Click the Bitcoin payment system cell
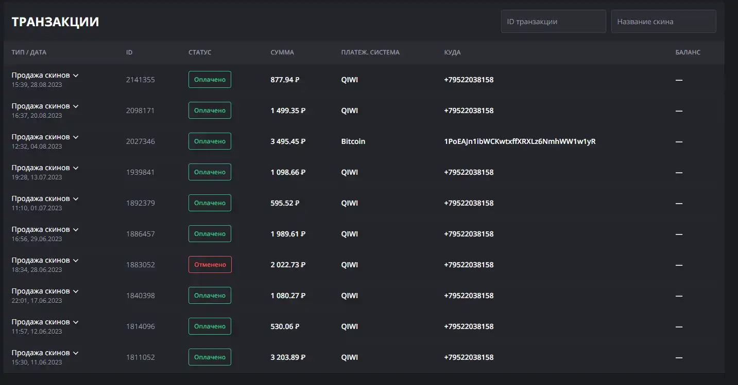Image resolution: width=738 pixels, height=385 pixels. click(353, 141)
